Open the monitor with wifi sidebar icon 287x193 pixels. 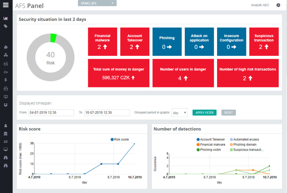(6, 97)
